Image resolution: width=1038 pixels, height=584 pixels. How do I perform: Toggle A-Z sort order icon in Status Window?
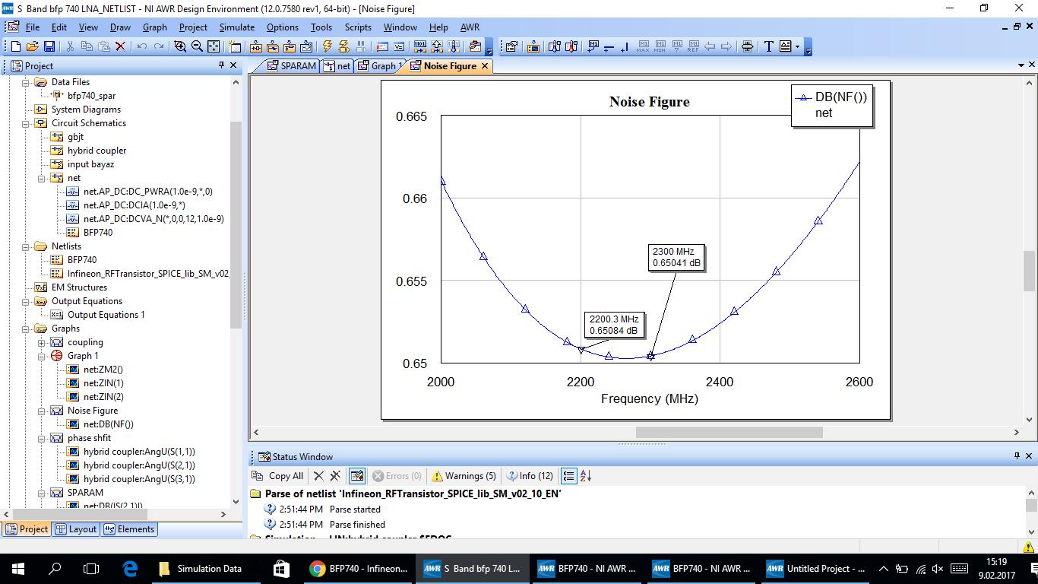coord(586,476)
